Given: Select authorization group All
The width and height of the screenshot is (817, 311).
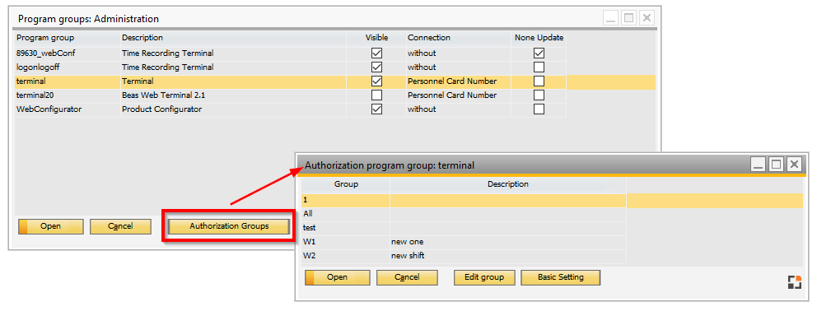Looking at the screenshot, I should 346,214.
